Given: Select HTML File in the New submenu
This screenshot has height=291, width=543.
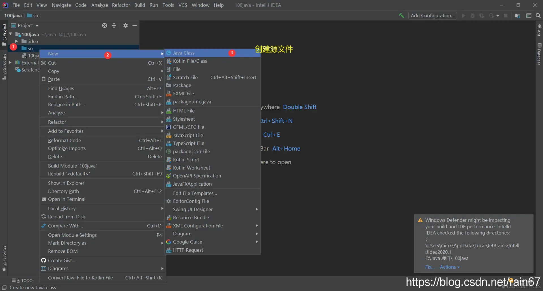Looking at the screenshot, I should pyautogui.click(x=213, y=111).
